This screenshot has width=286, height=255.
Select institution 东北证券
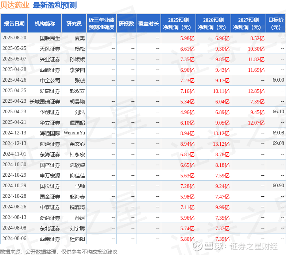tap(50, 228)
